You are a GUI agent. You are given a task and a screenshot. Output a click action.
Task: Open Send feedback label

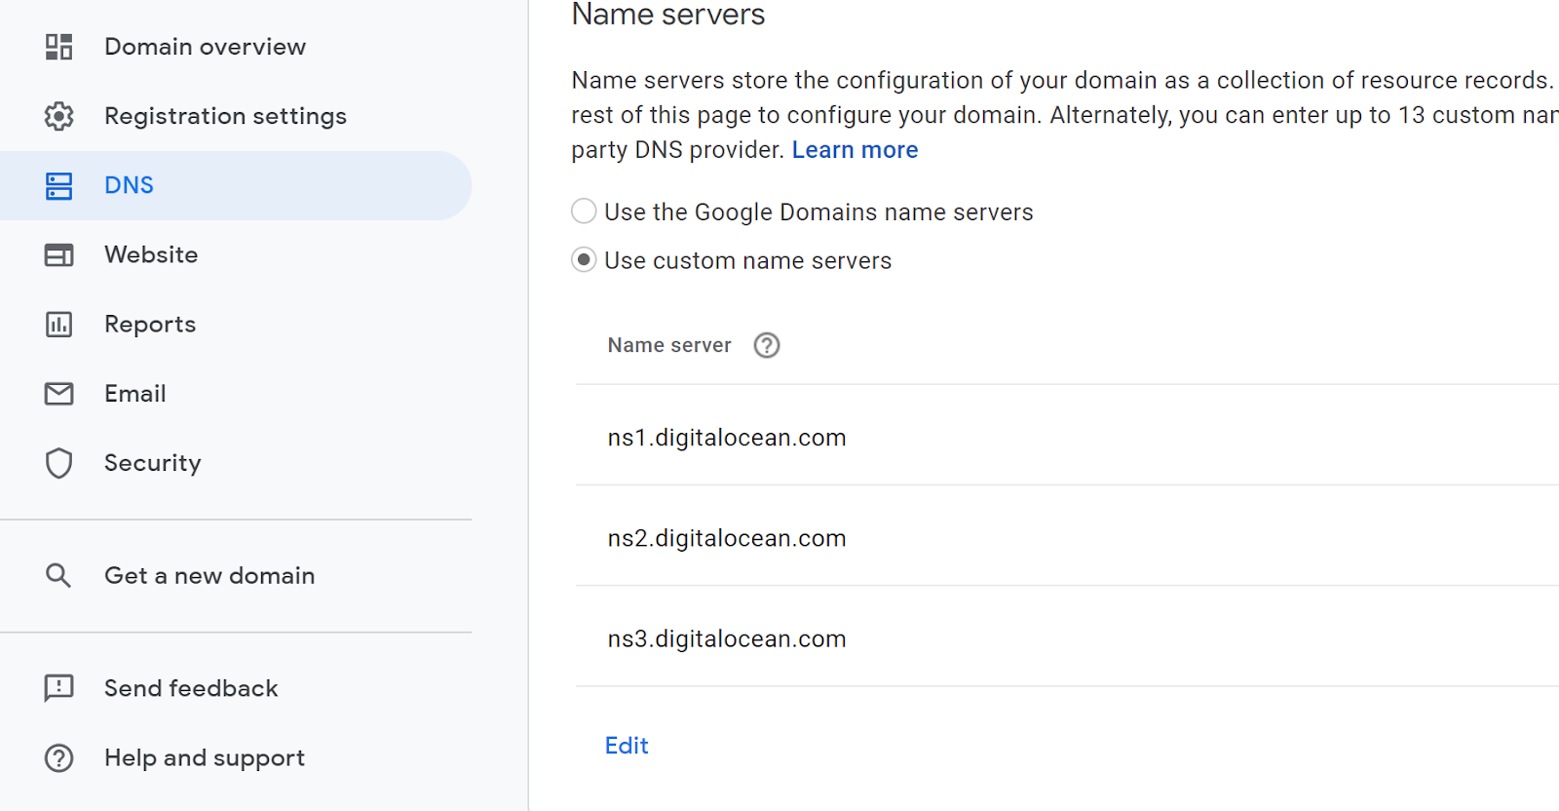(x=191, y=688)
